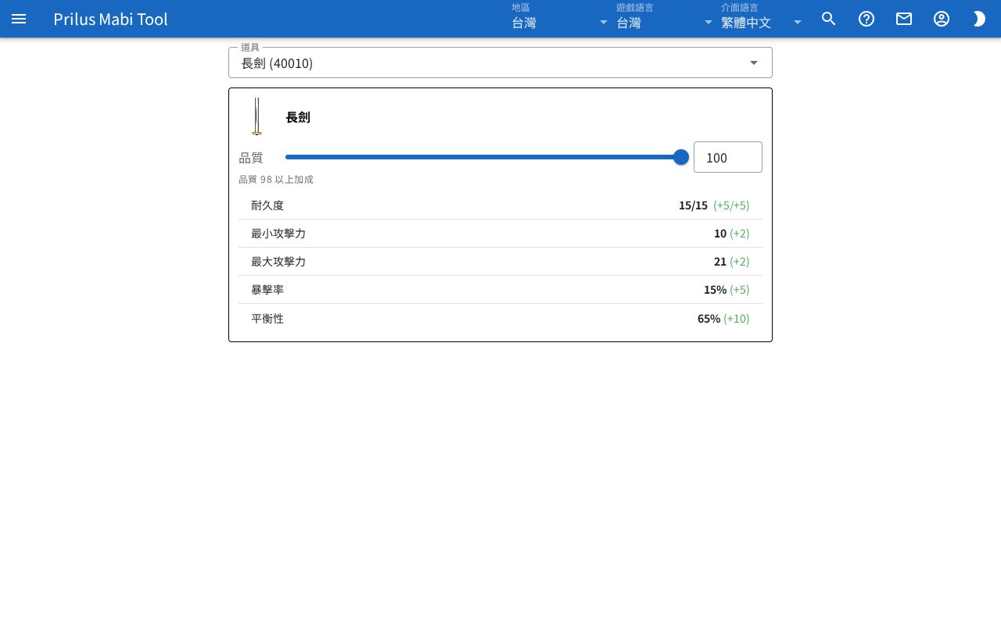Open the 地區 region dropdown
The width and height of the screenshot is (1001, 625).
[x=560, y=18]
